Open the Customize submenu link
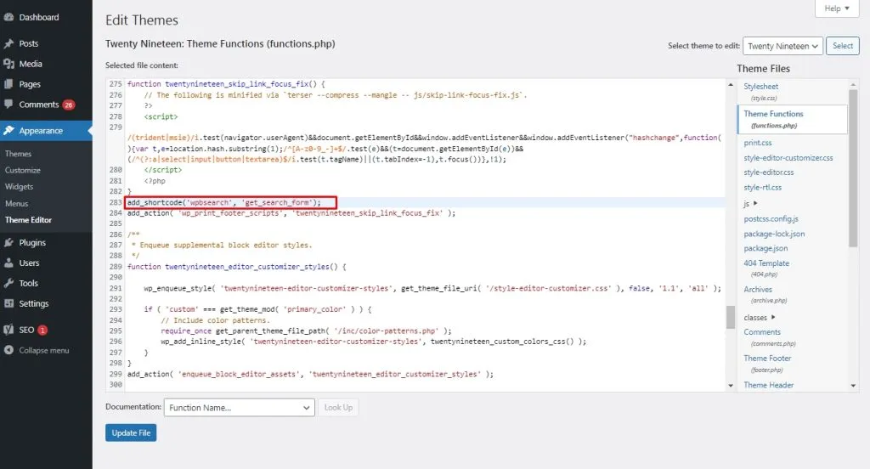870x469 pixels. tap(23, 171)
